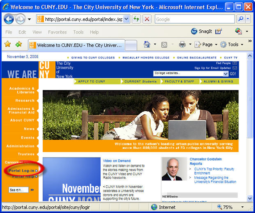The image size is (255, 213).
Task: Expand the Print options dropdown arrow
Action: [x=190, y=44]
